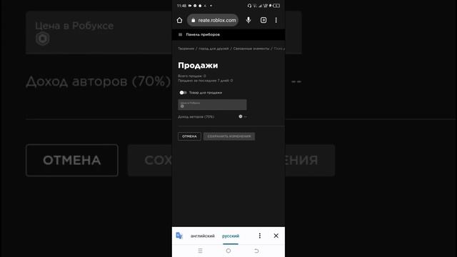Tap the Android back button

click(256, 251)
